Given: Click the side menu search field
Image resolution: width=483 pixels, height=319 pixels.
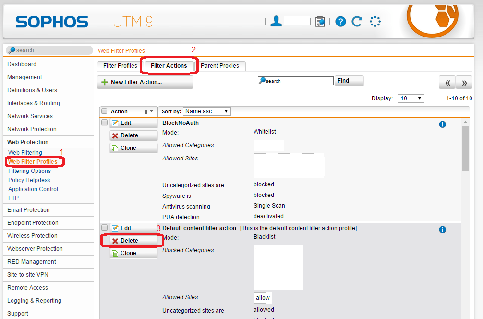Looking at the screenshot, I should 49,50.
